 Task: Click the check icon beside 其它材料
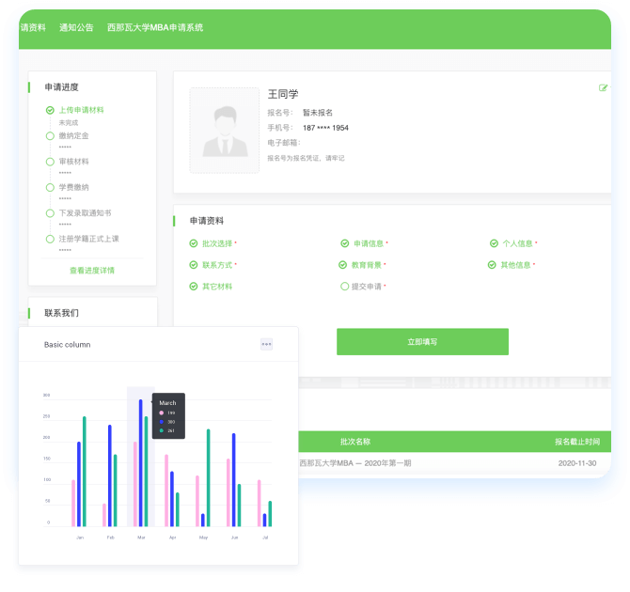point(194,287)
